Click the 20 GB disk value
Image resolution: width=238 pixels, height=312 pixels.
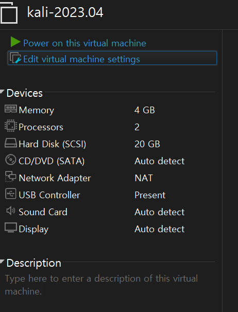coord(147,144)
